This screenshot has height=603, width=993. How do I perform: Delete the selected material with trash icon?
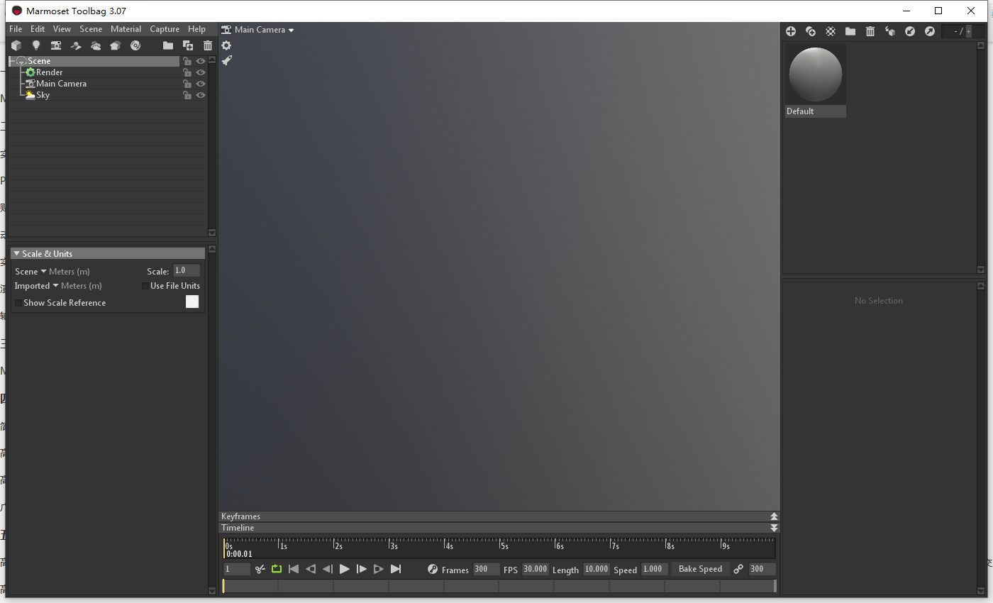point(870,31)
